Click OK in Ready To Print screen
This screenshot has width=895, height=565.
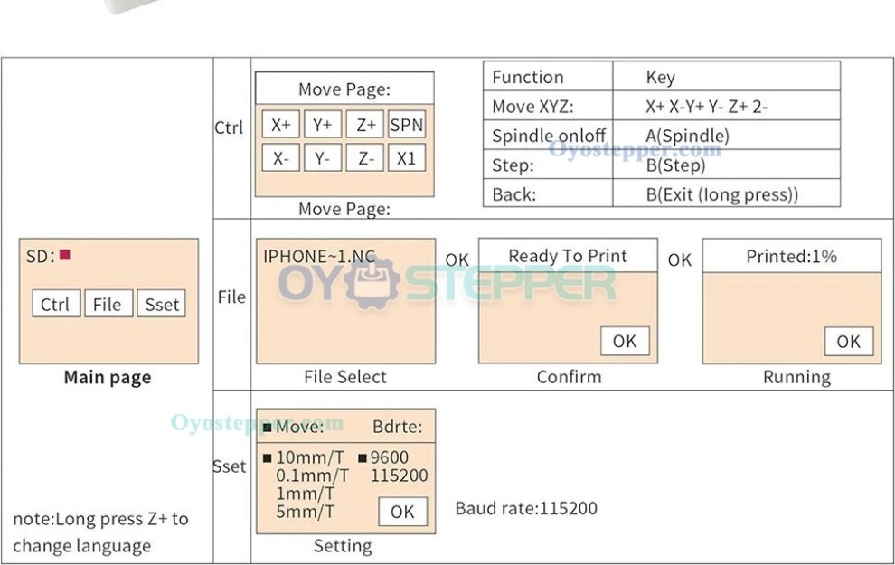(x=625, y=341)
